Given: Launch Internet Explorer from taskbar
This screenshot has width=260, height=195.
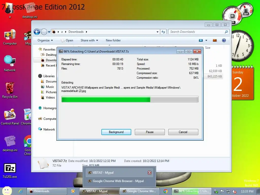Looking at the screenshot, I should pyautogui.click(x=21, y=191).
